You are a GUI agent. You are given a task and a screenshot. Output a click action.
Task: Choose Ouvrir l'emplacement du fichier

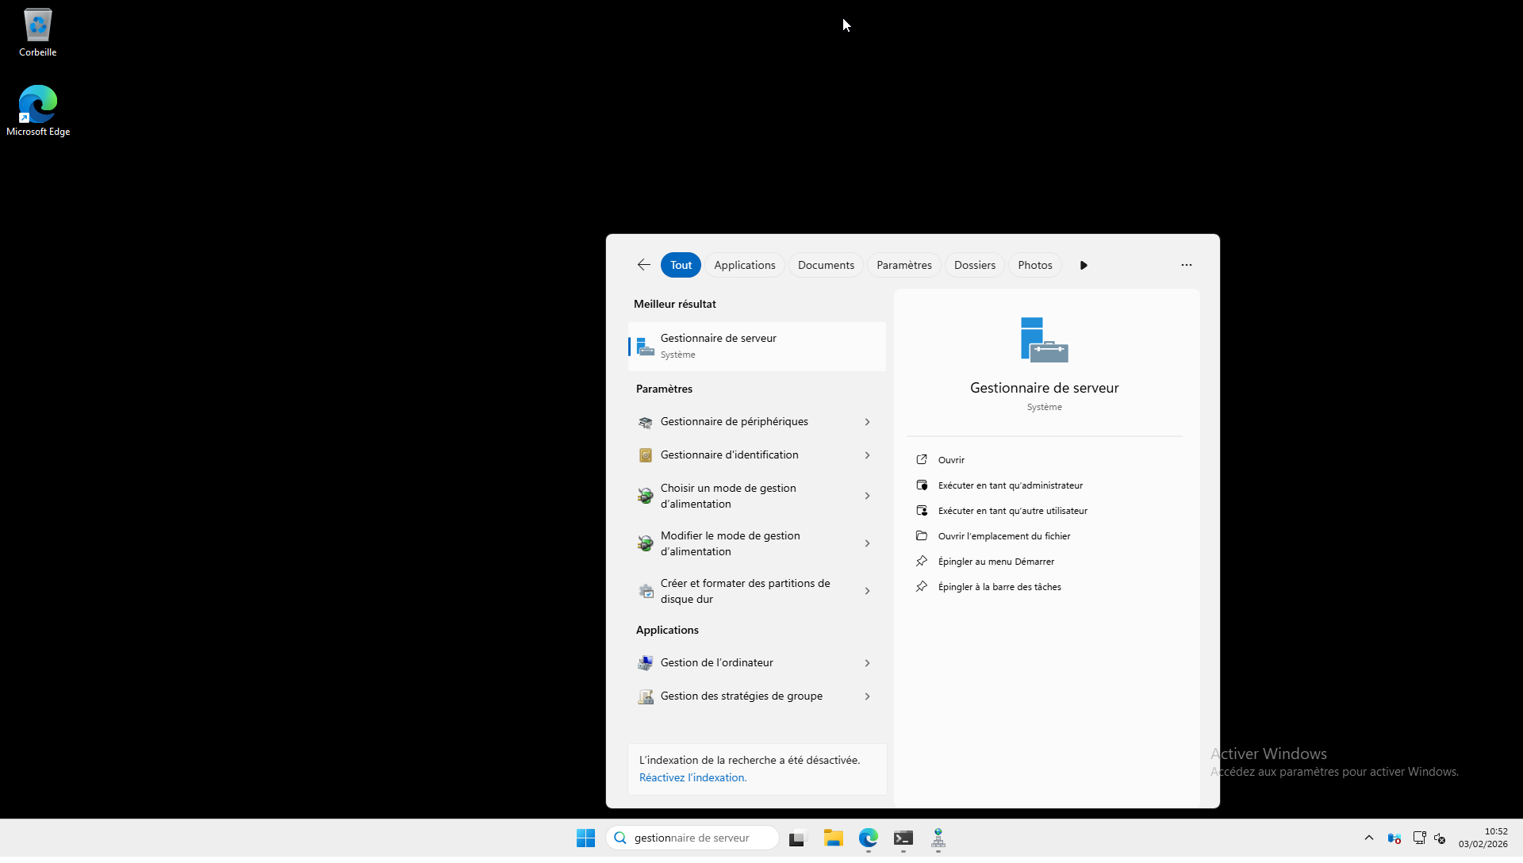(1003, 536)
